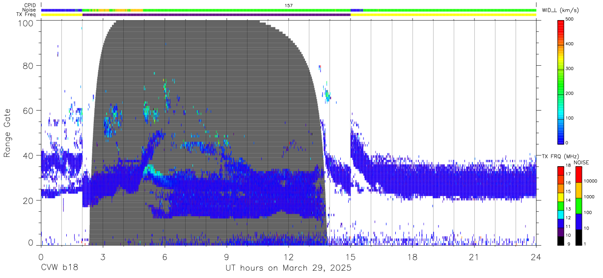
Task: Click the 20 tick on Range Gate axis
Action: [x=29, y=201]
